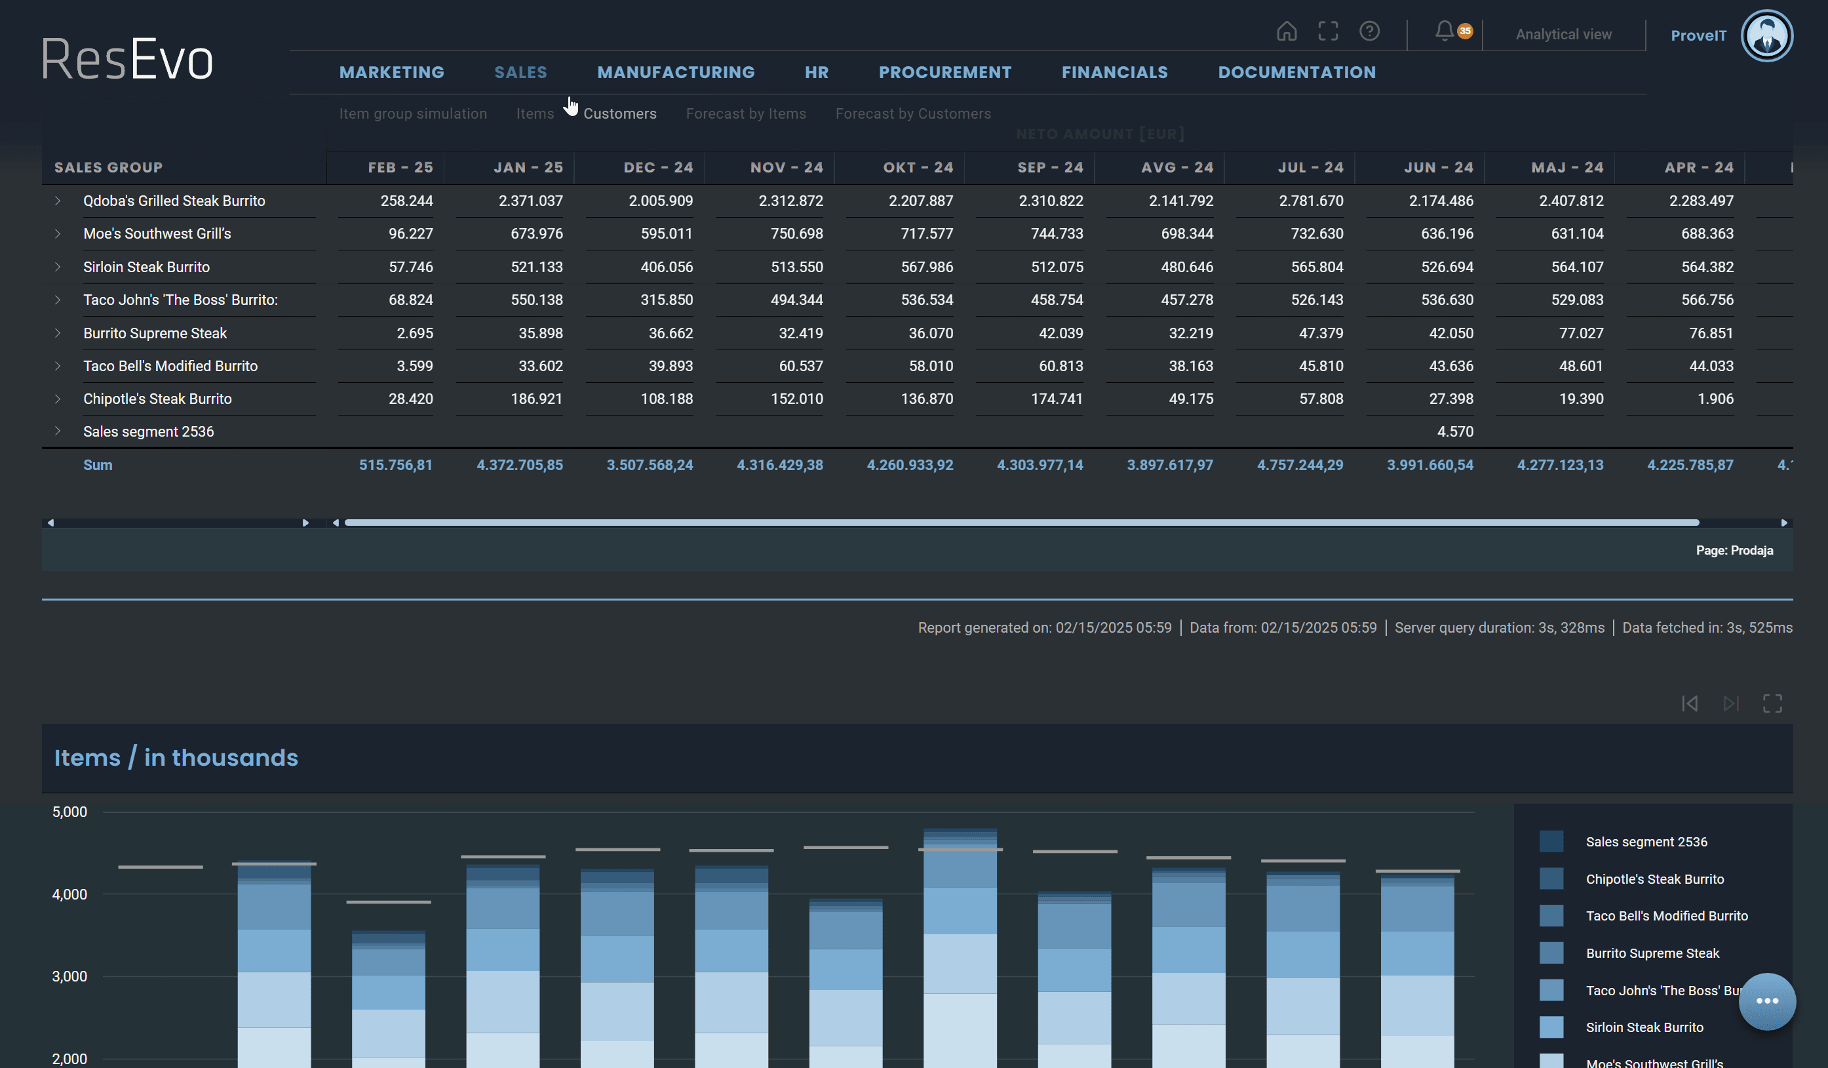Go to next chart page icon
Viewport: 1828px width, 1068px height.
click(1731, 703)
